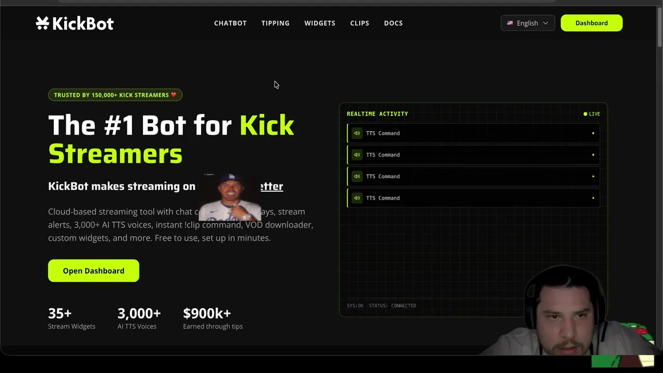Click the 35+ Stream Widgets stat
Image resolution: width=663 pixels, height=373 pixels.
71,318
